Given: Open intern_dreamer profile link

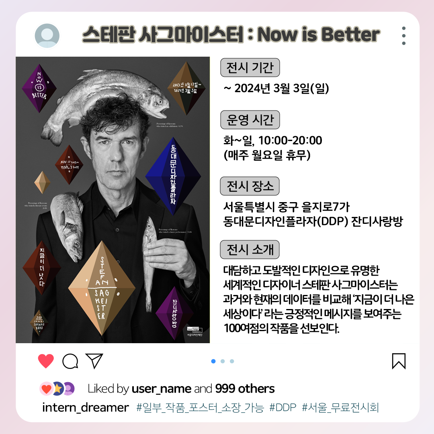Looking at the screenshot, I should coord(85,408).
